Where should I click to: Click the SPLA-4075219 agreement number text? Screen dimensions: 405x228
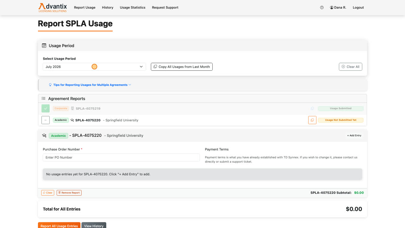pos(88,108)
